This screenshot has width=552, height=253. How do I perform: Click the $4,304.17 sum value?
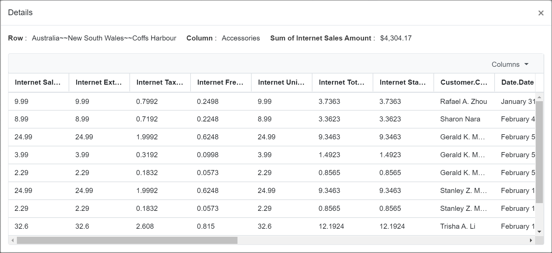coord(396,38)
